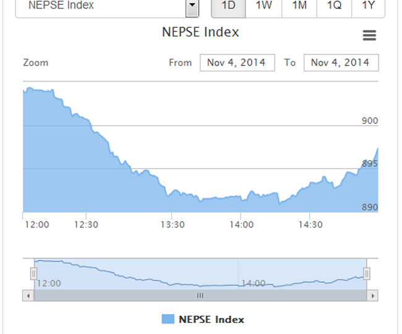Image resolution: width=402 pixels, height=334 pixels.
Task: Click the 13:30 x-axis label
Action: click(x=173, y=225)
